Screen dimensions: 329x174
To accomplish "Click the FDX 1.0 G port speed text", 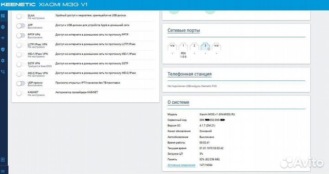I will (183, 55).
